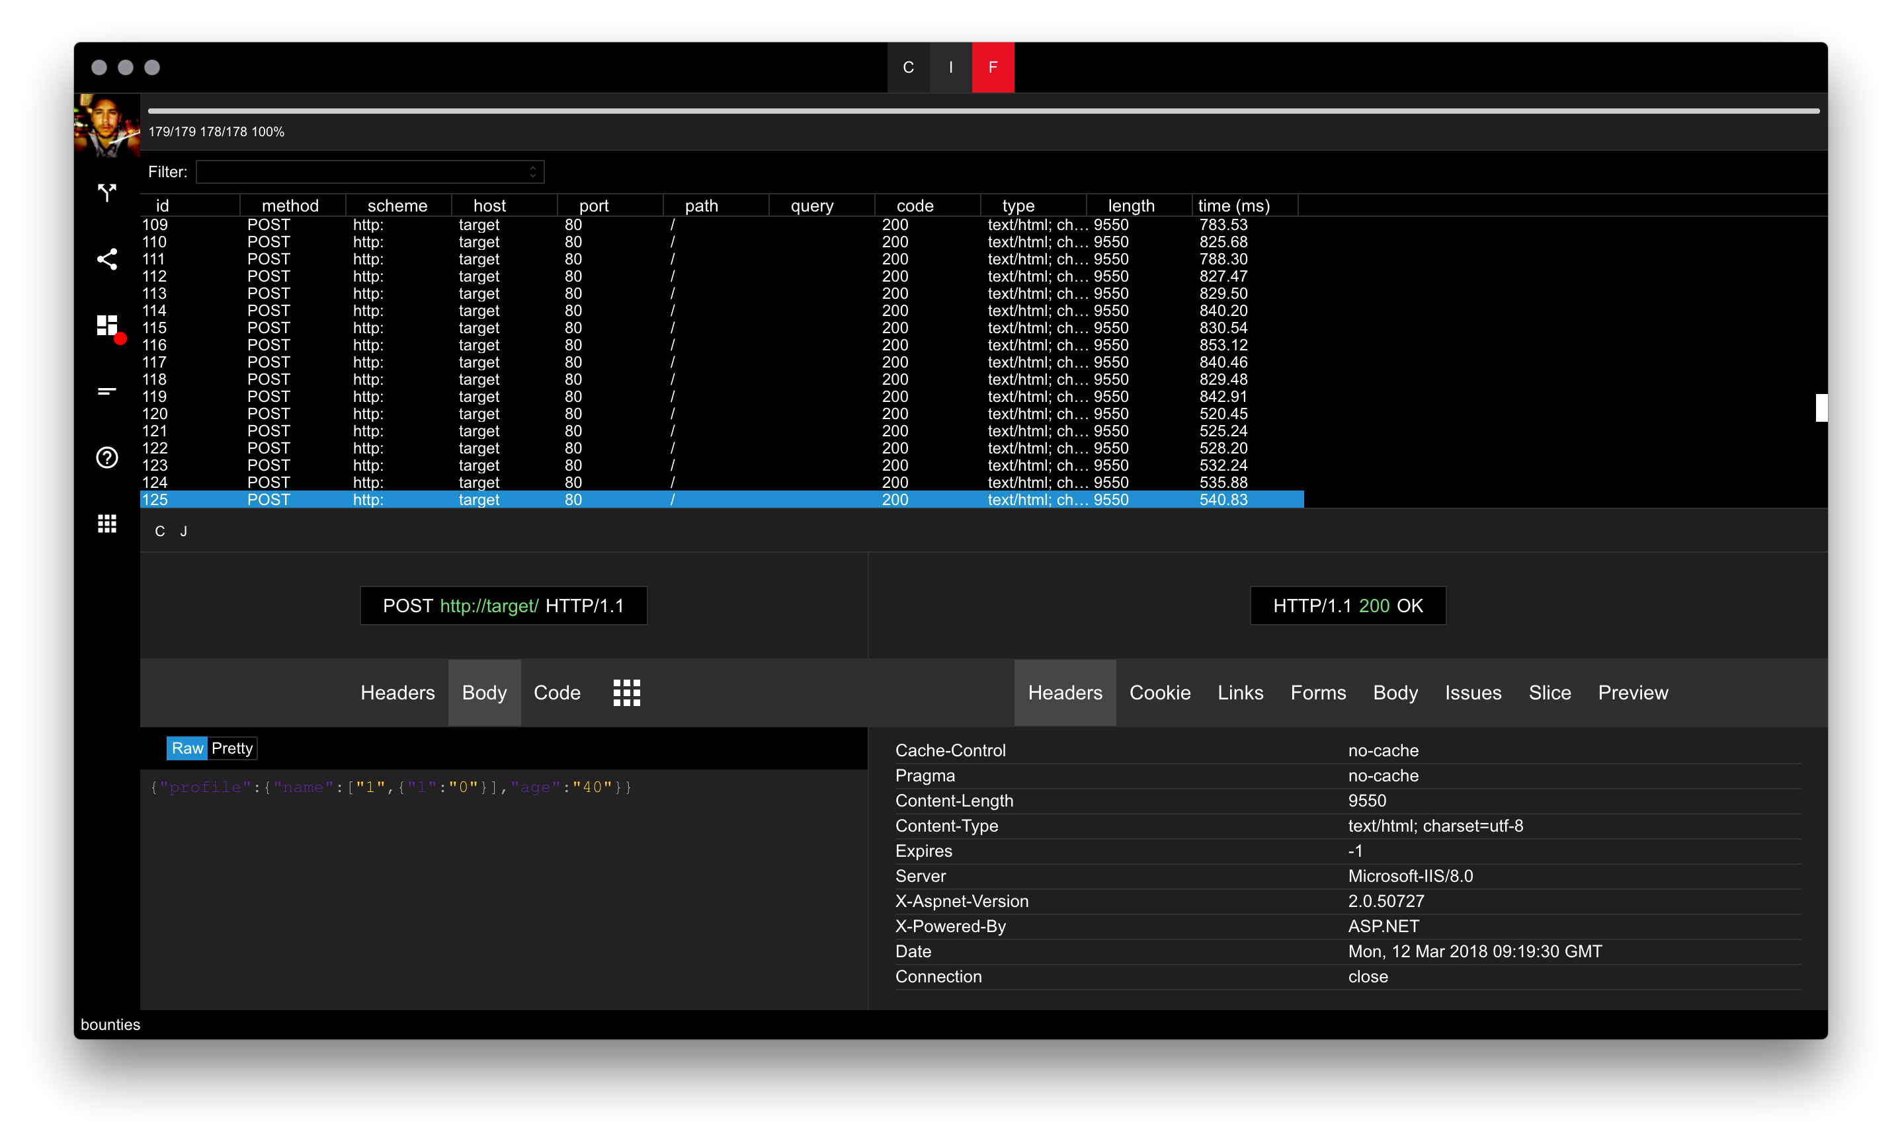This screenshot has height=1145, width=1902.
Task: Open the share icon in sidebar
Action: [x=106, y=259]
